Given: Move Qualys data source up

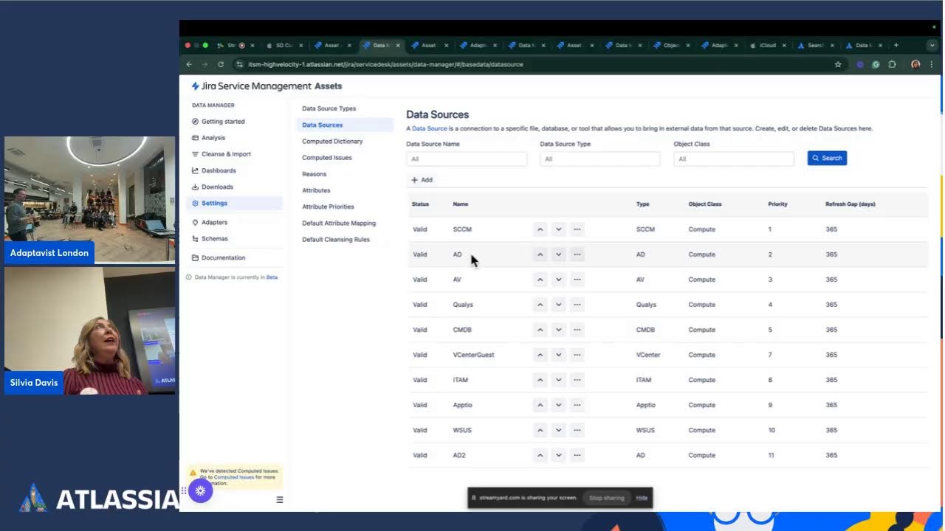Looking at the screenshot, I should coord(540,305).
